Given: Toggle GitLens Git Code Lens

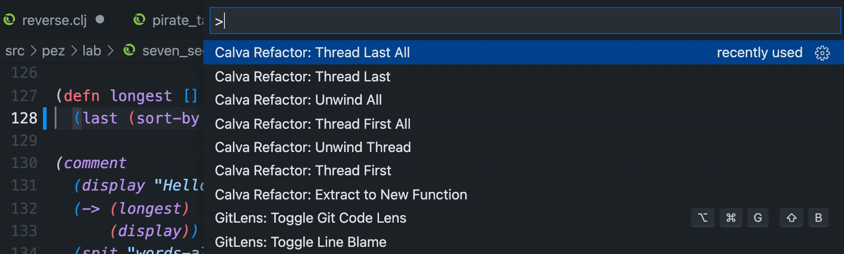Looking at the screenshot, I should click(310, 218).
